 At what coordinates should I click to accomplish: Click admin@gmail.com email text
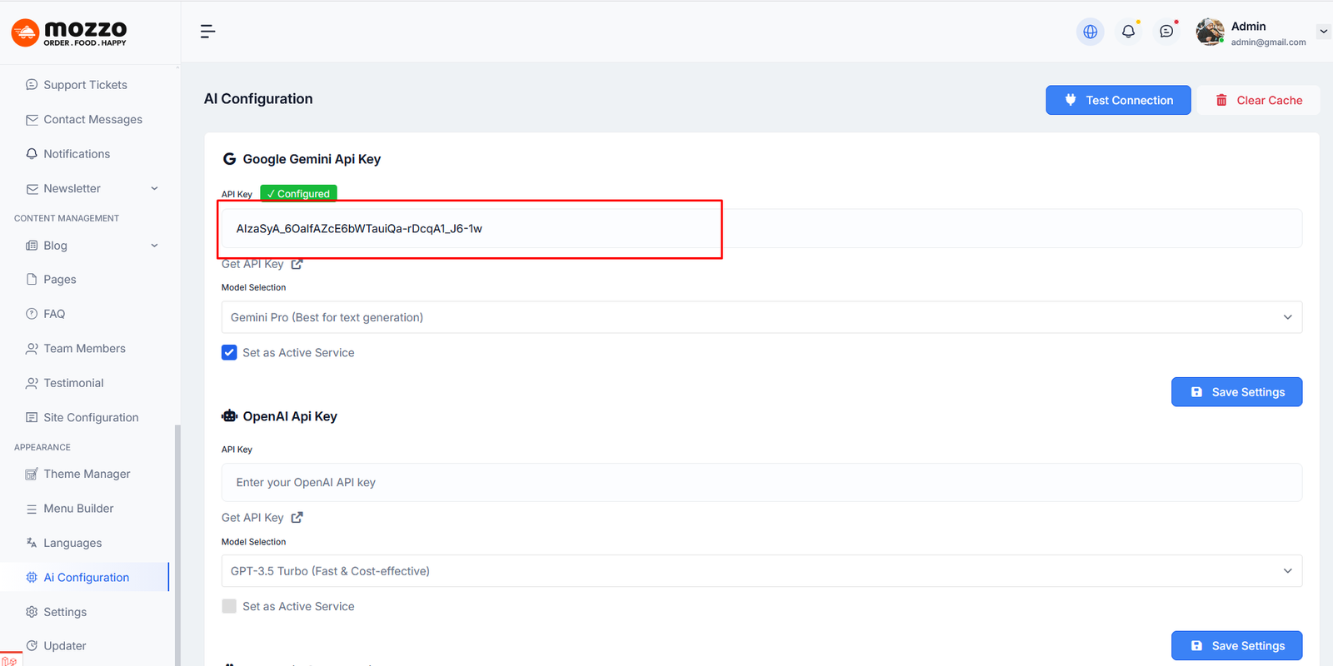1268,42
